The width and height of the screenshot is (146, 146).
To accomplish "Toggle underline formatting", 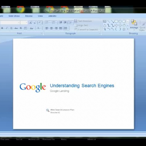I will click(11, 28).
